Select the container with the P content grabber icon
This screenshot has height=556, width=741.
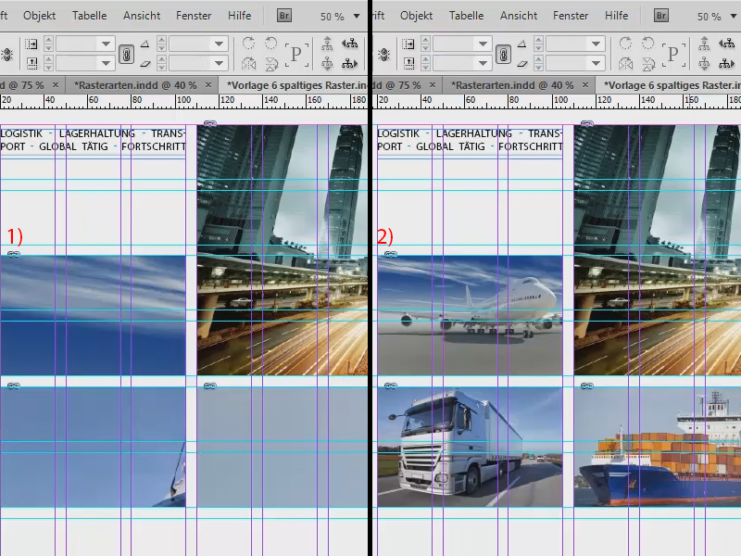(x=296, y=54)
